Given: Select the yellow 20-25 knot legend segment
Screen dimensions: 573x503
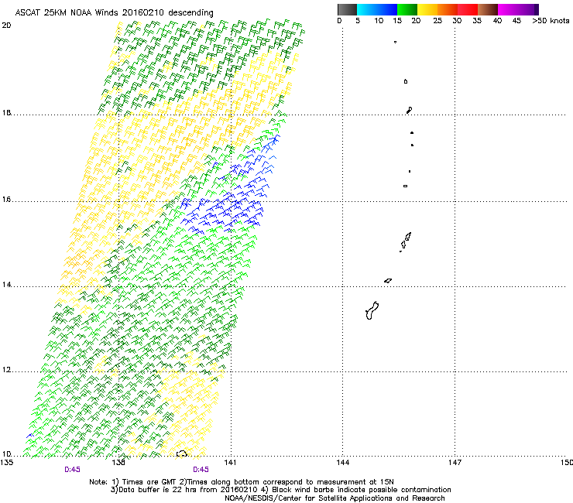Looking at the screenshot, I should (427, 9).
